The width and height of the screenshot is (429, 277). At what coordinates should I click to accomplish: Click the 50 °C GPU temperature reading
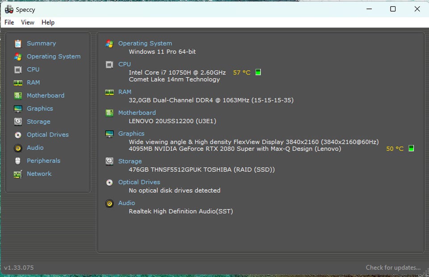395,149
